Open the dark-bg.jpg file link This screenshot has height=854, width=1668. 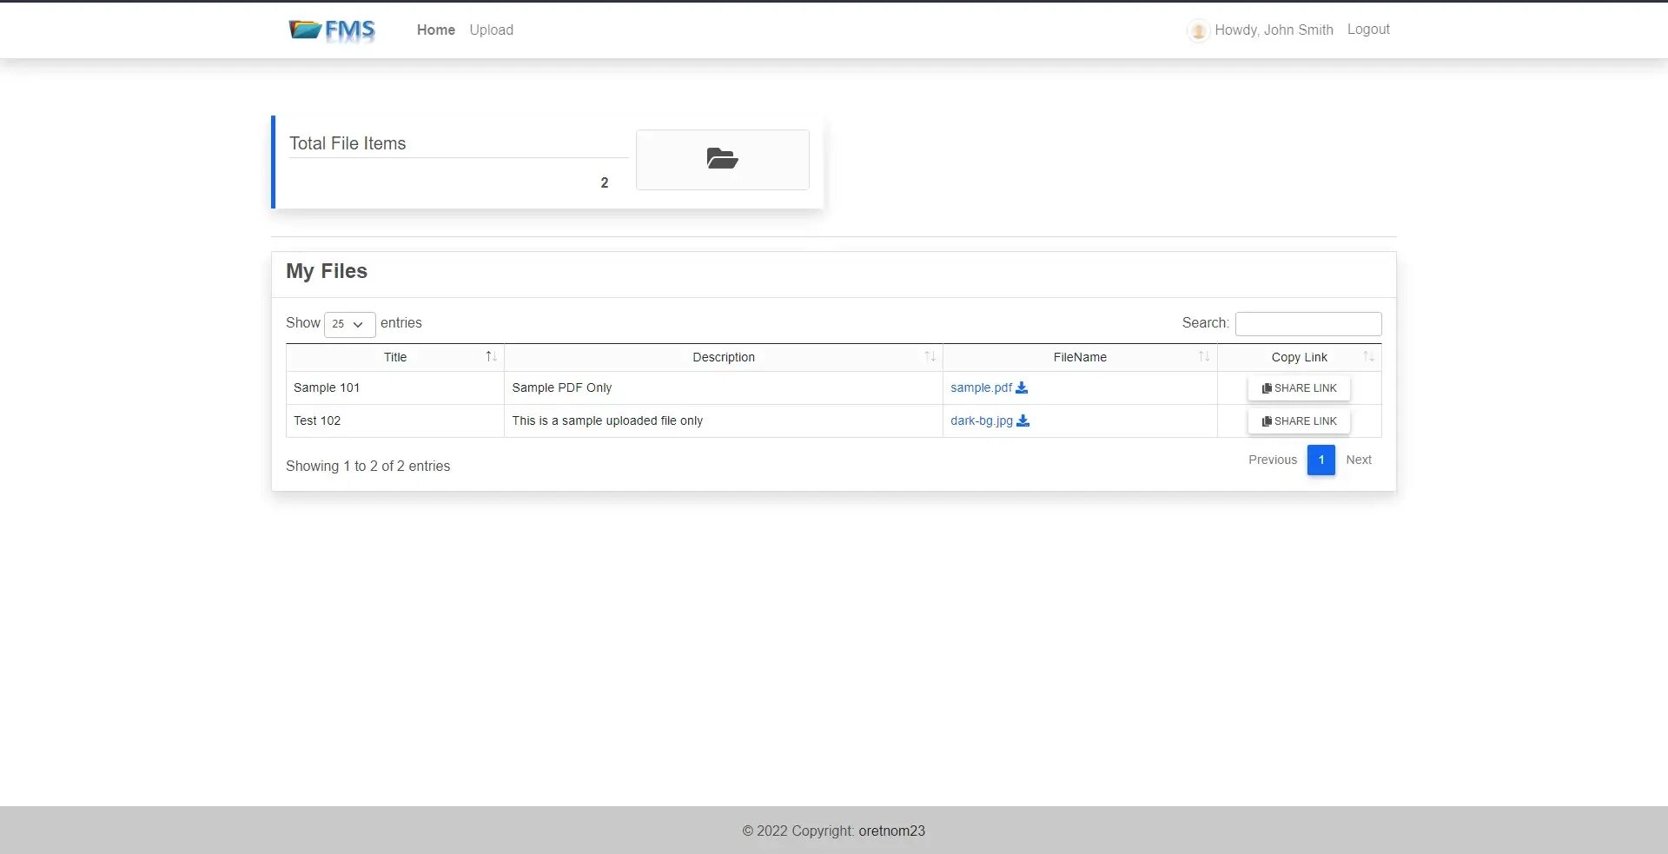982,420
